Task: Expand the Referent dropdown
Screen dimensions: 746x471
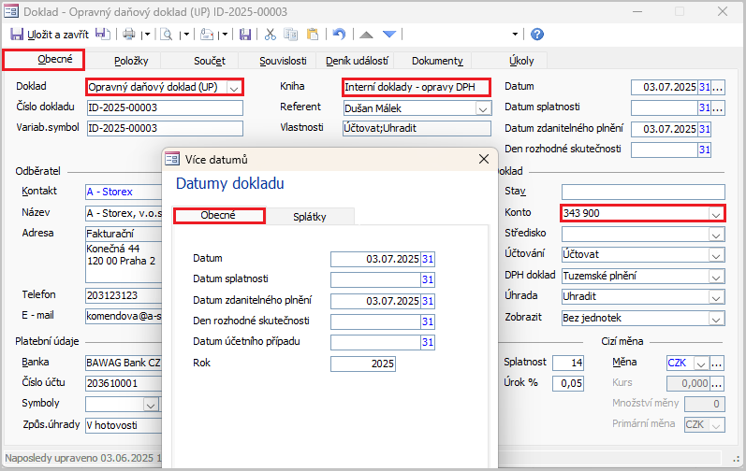Action: (x=483, y=108)
